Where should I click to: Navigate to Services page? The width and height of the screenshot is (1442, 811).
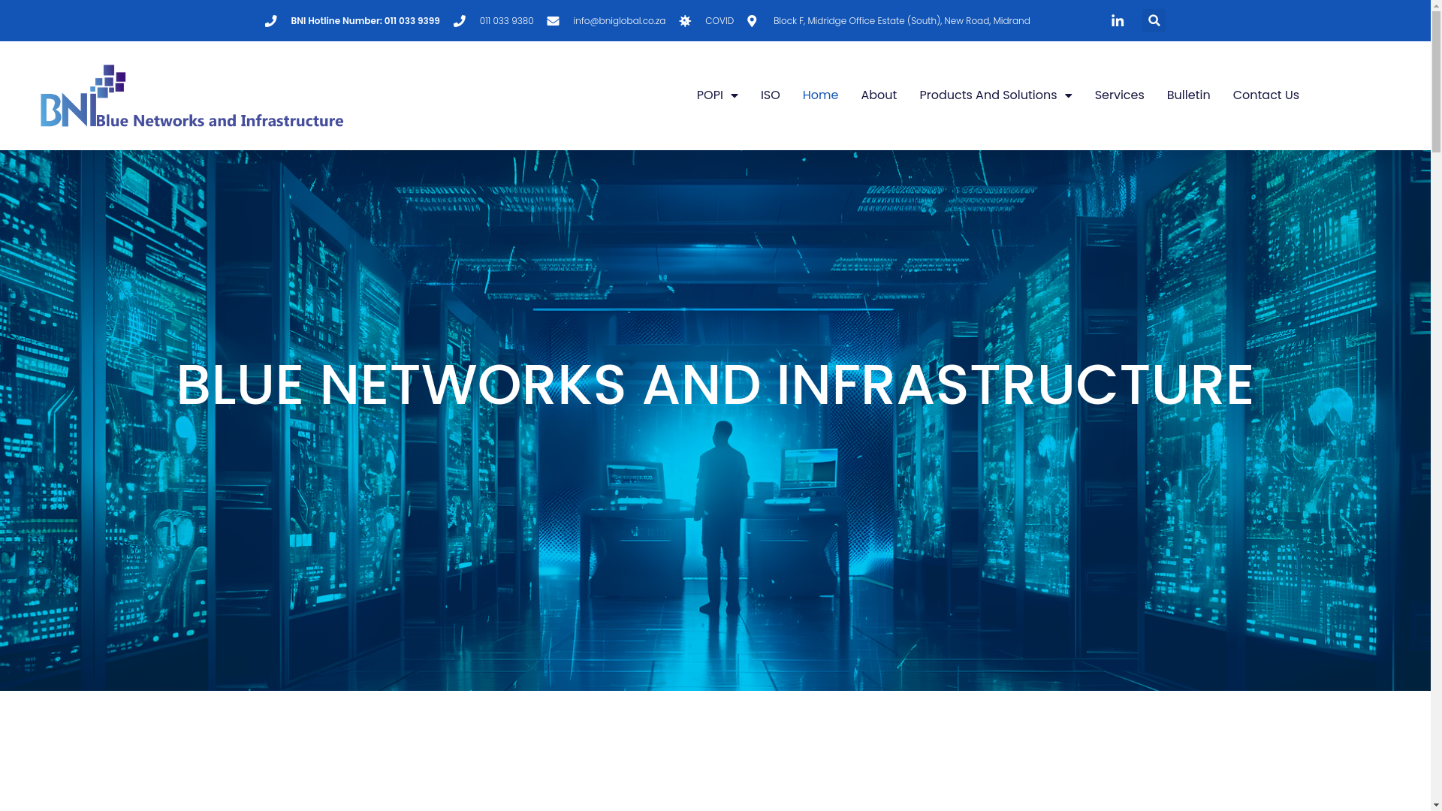pyautogui.click(x=1119, y=95)
